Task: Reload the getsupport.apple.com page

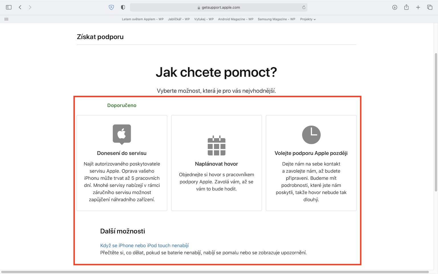Action: coord(304,7)
